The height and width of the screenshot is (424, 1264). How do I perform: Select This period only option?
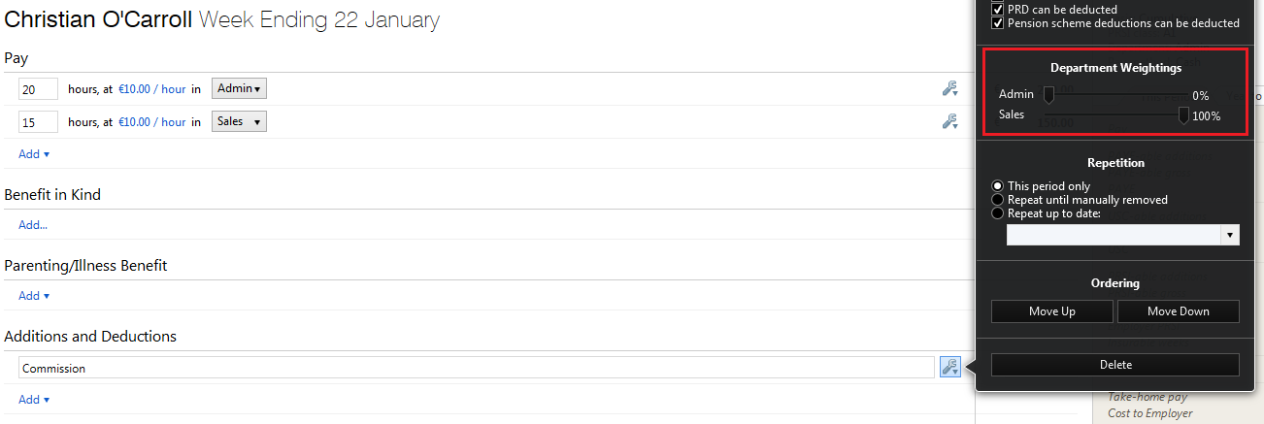point(997,186)
